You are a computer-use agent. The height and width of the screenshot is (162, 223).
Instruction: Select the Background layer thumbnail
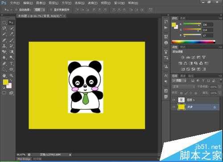[x=182, y=107]
